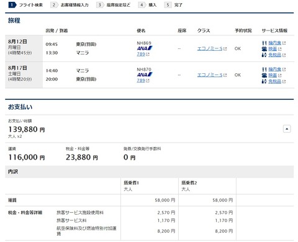Select step 3 座席指定など
This screenshot has height=242, width=298.
(x=114, y=5)
